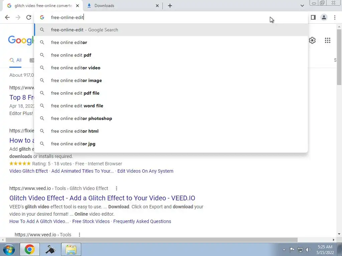The width and height of the screenshot is (342, 256).
Task: Choose suggestion free online editor html
Action: [171, 131]
